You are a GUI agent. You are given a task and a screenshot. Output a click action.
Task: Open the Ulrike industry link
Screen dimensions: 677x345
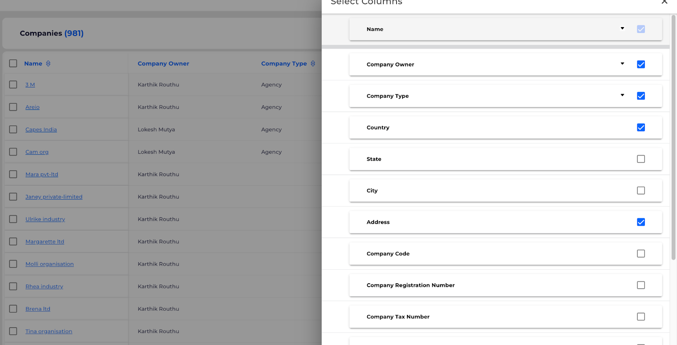click(x=45, y=219)
